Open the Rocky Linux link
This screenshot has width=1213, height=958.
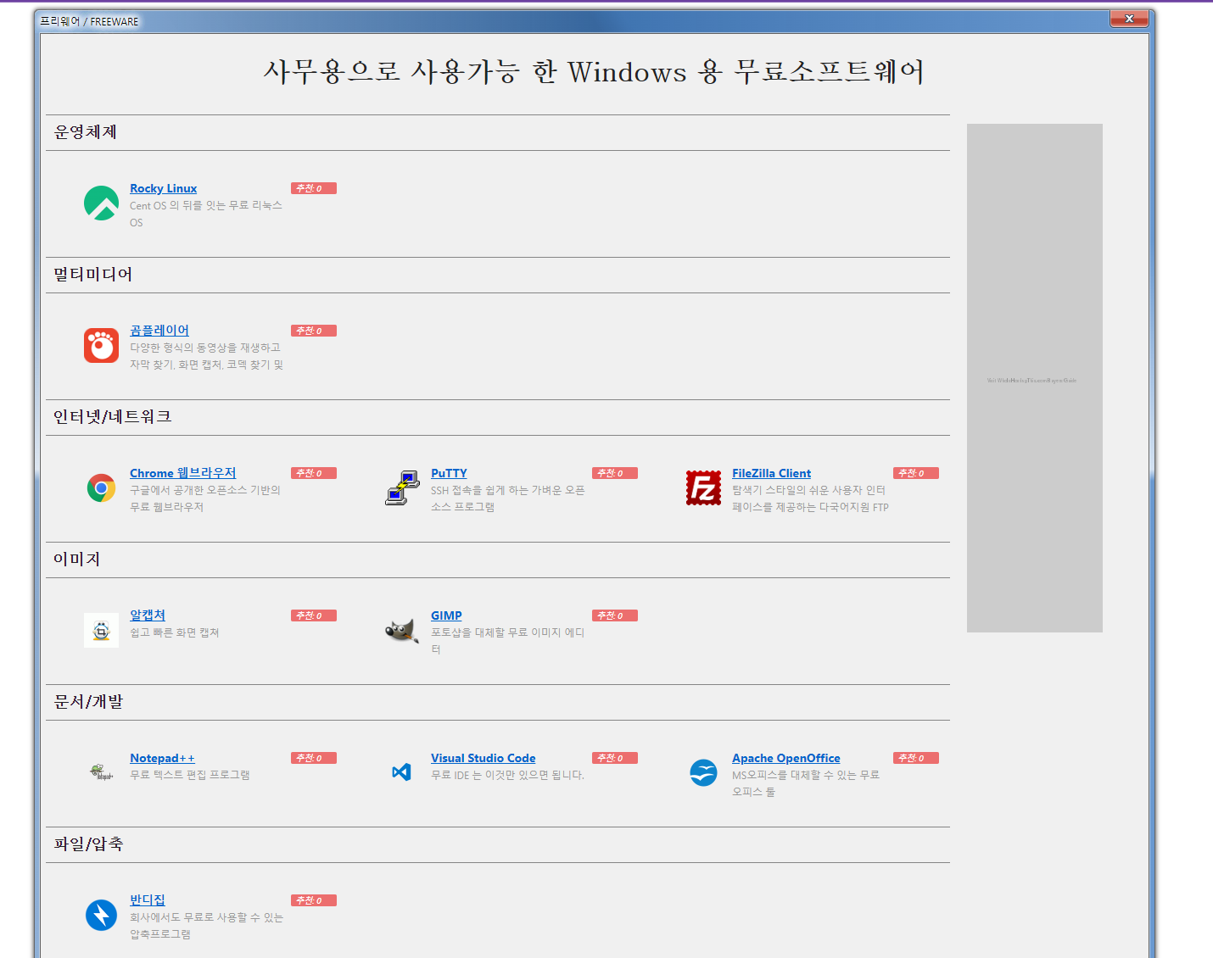[x=163, y=188]
